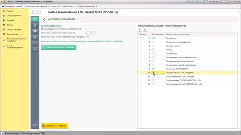Image resolution: width=241 pixels, height=135 pixels.
Task: Select row text По идентификатору ПОСТАВЩИКА
Action: pos(180,76)
